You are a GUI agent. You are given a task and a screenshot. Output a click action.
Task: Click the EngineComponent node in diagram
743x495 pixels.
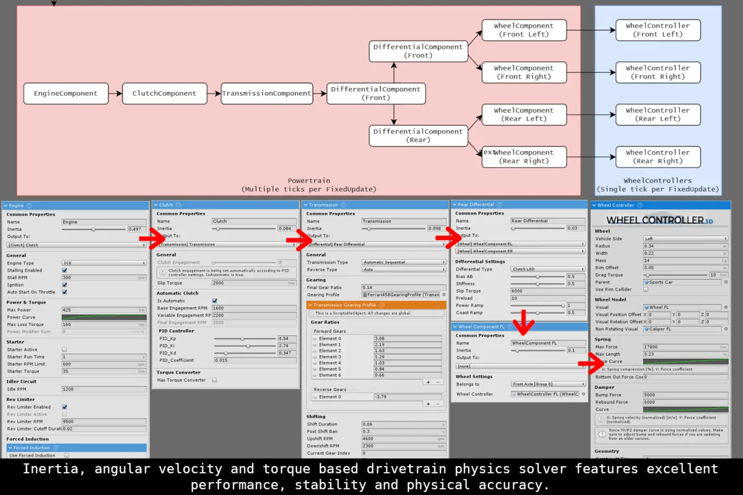pyautogui.click(x=66, y=93)
